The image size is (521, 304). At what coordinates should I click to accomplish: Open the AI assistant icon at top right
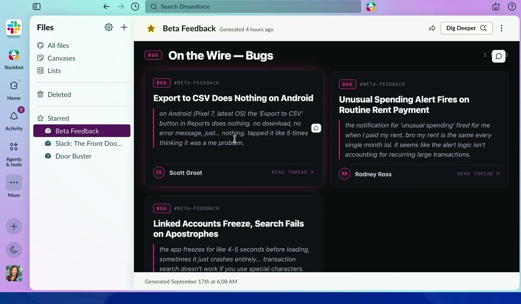496,6
